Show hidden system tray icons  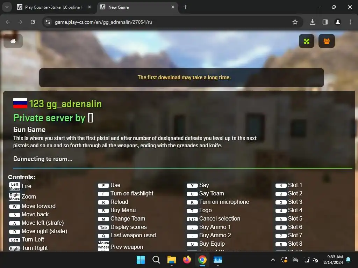tap(273, 260)
